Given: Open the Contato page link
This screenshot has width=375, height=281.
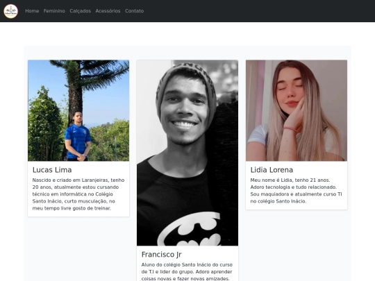Looking at the screenshot, I should click(135, 11).
